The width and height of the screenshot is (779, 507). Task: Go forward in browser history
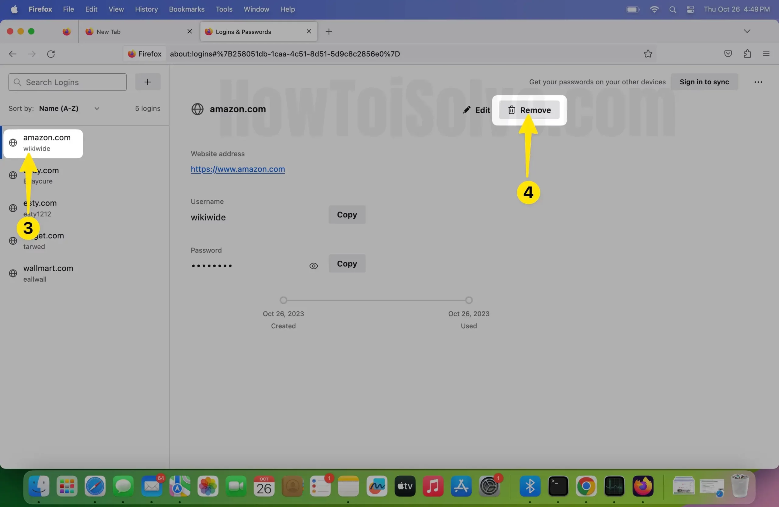[32, 54]
